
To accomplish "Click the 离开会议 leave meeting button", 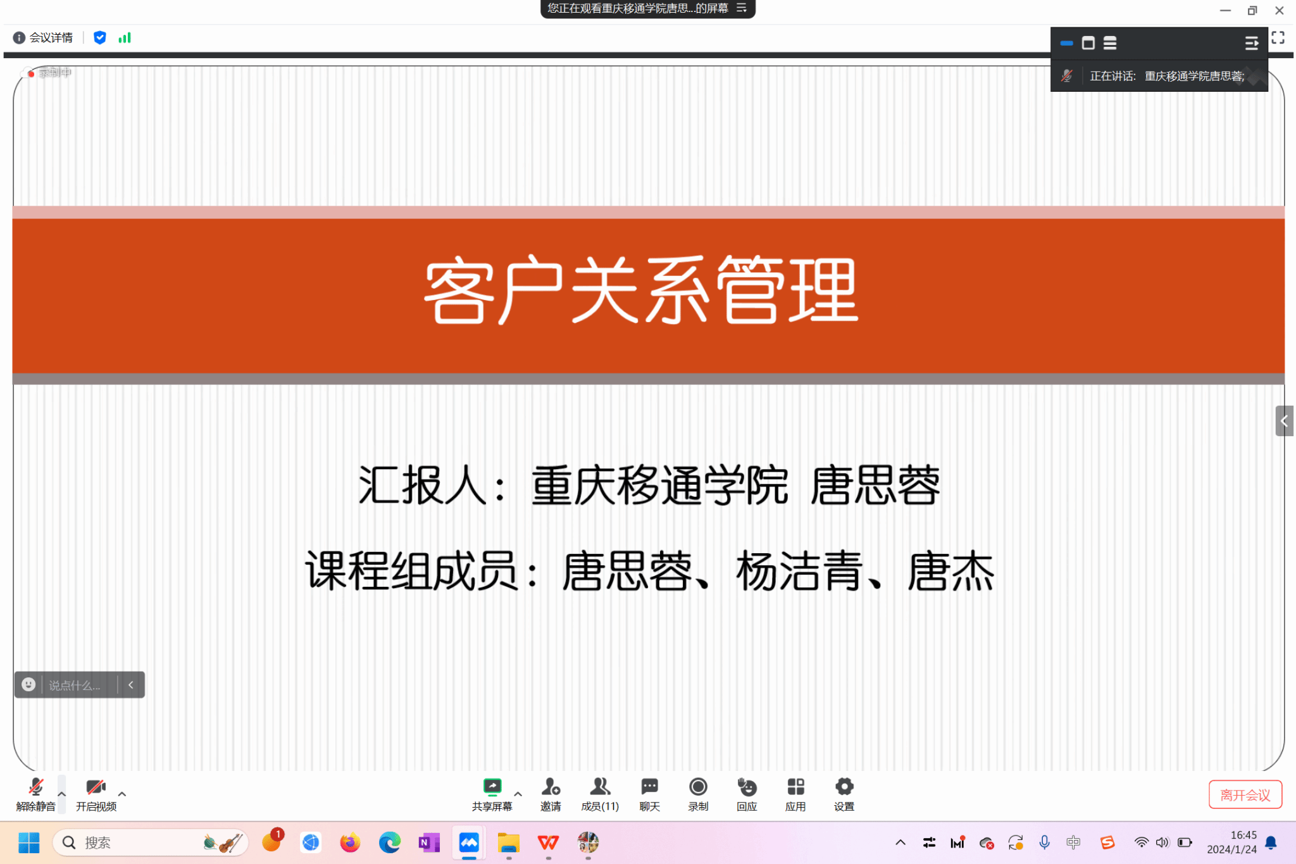I will coord(1245,794).
